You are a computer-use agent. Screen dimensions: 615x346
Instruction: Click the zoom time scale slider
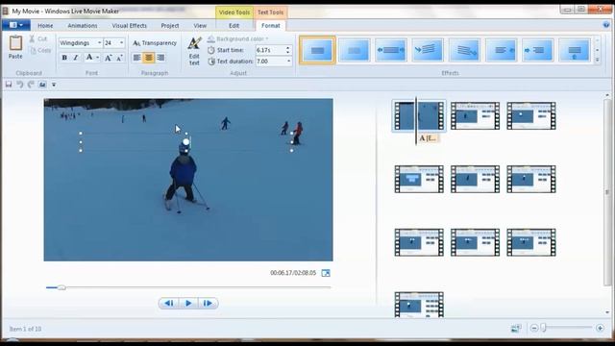pyautogui.click(x=544, y=328)
